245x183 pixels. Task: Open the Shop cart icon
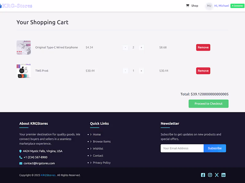[x=188, y=5]
